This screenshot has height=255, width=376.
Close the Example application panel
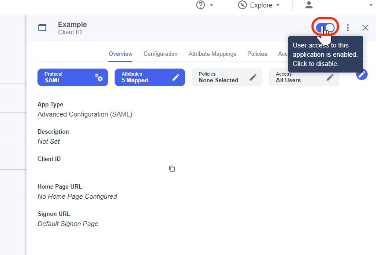click(x=365, y=28)
